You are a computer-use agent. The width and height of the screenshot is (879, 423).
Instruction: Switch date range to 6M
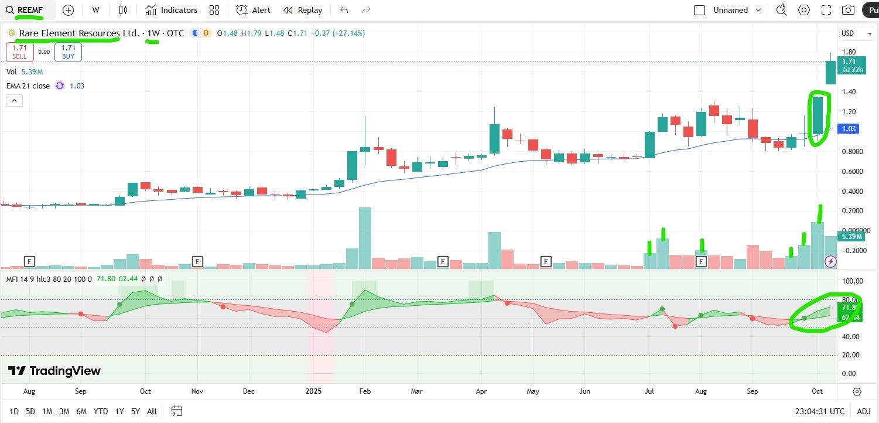coord(81,411)
